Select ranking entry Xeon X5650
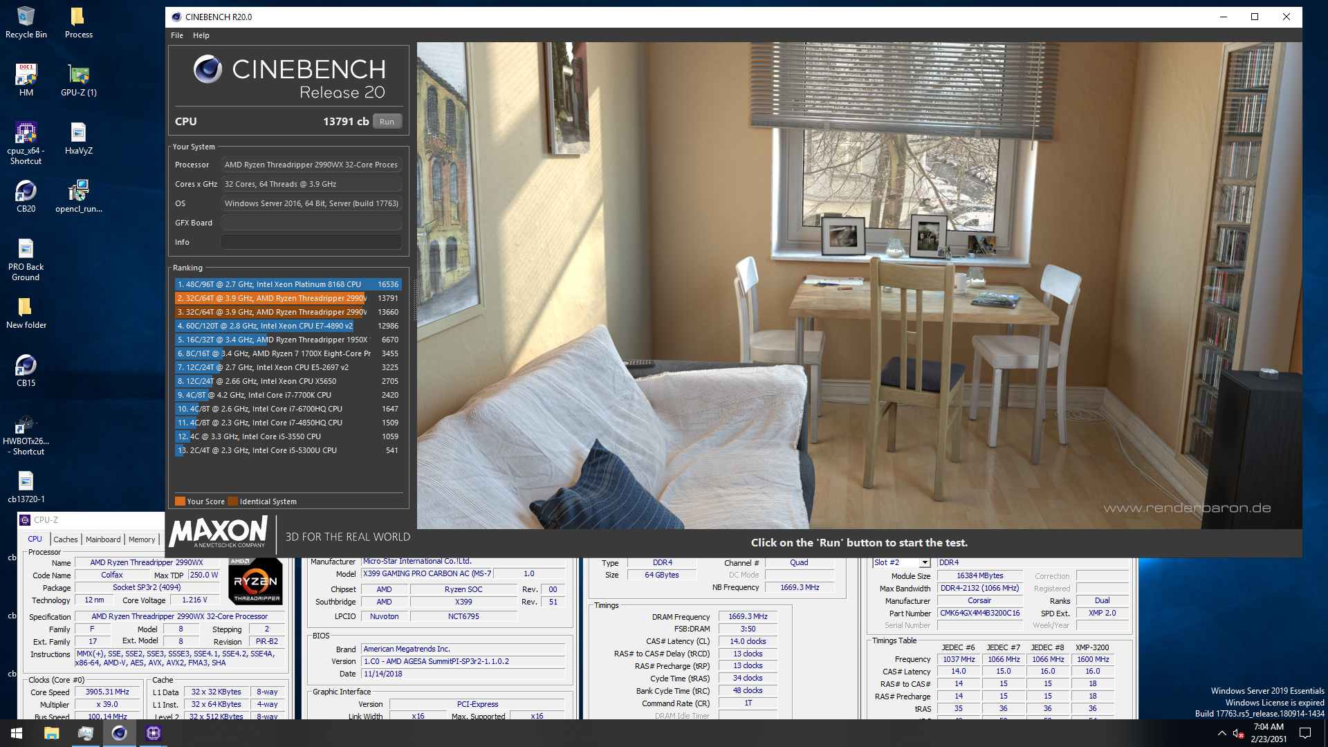This screenshot has width=1328, height=747. [288, 381]
